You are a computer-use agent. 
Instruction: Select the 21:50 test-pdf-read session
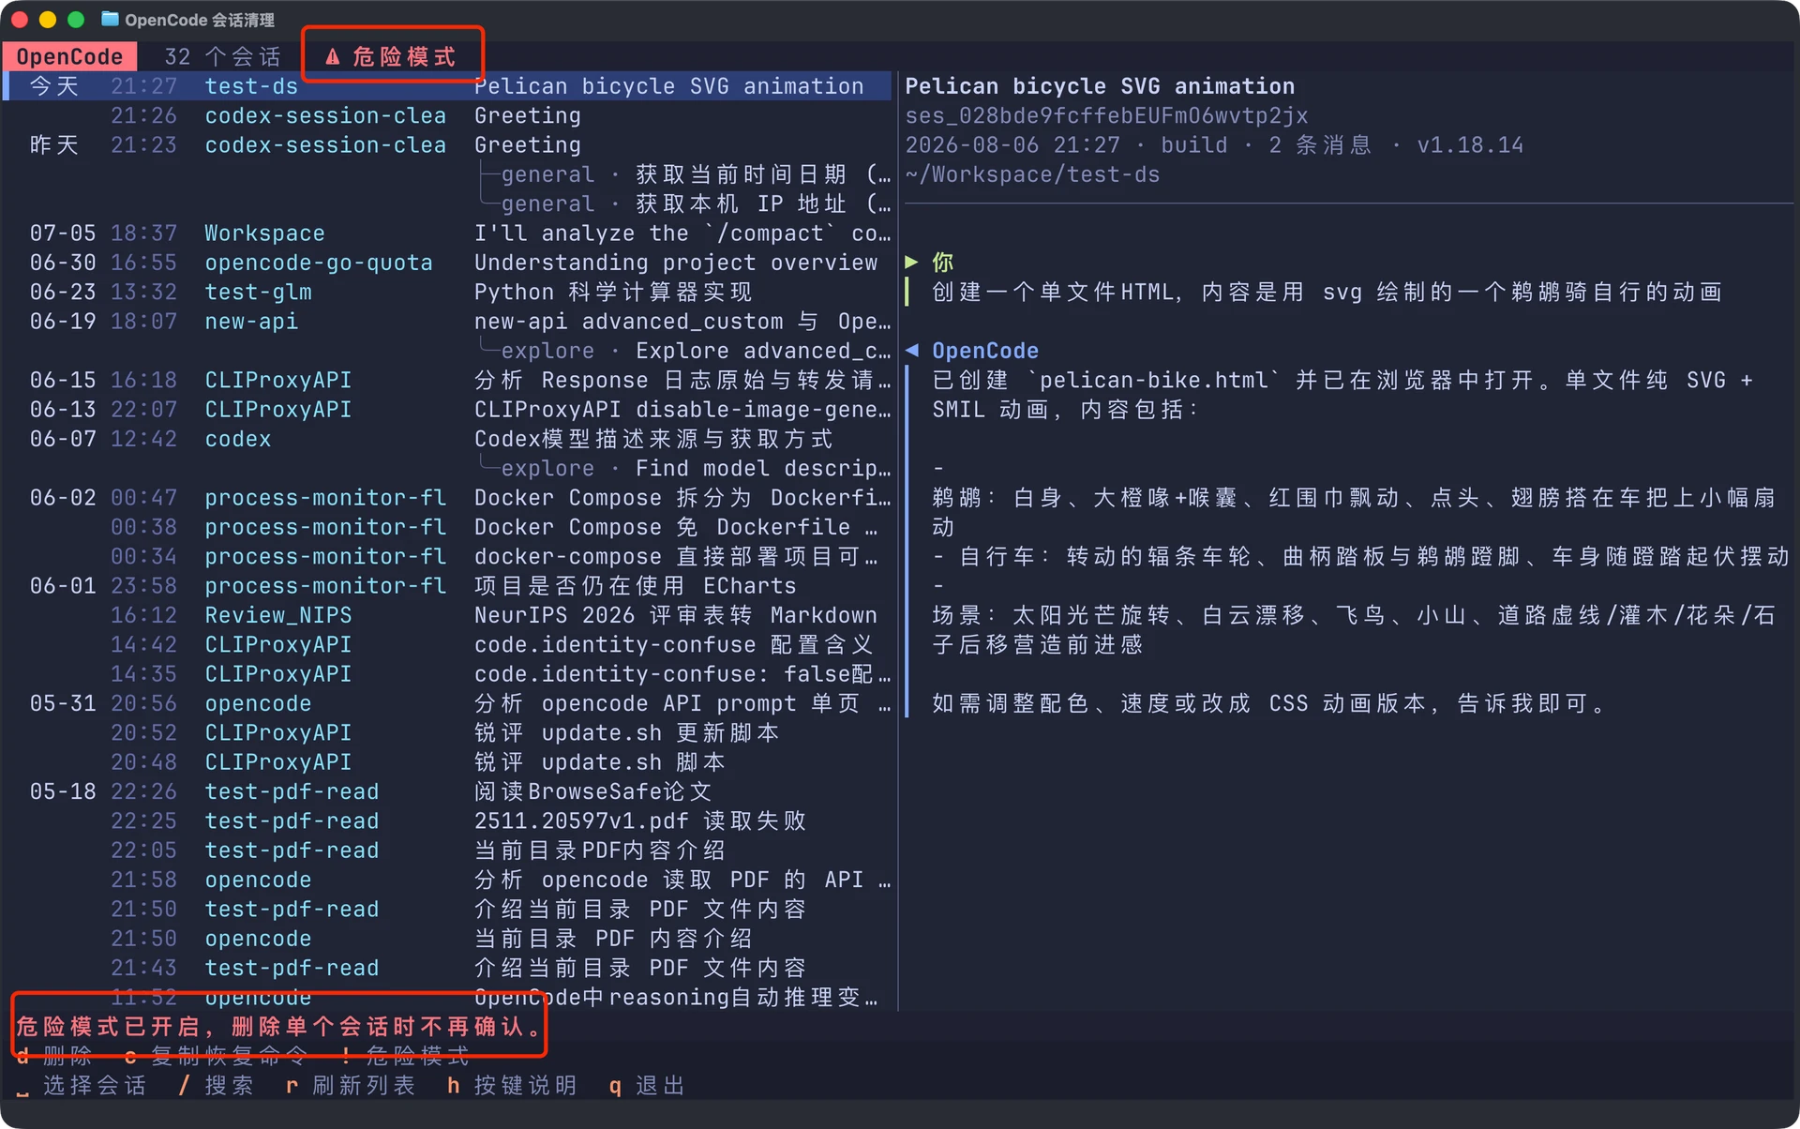coord(446,909)
